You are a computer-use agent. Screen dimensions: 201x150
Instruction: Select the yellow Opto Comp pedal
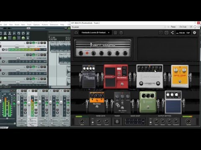tap(180, 76)
